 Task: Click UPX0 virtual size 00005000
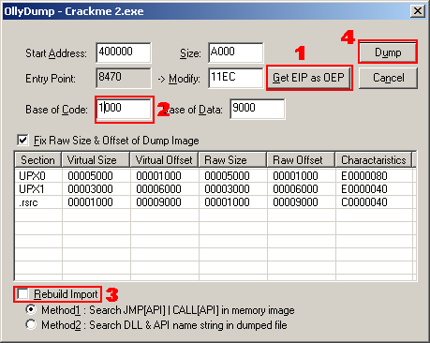(90, 176)
